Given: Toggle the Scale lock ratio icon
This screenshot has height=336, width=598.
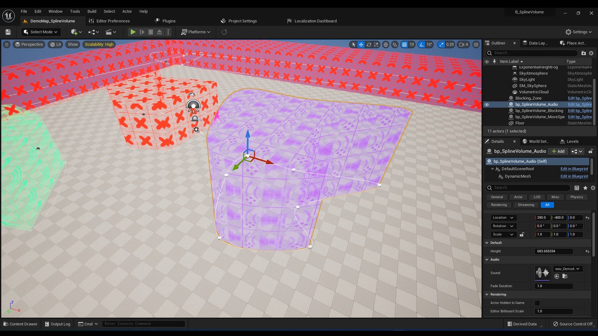Looking at the screenshot, I should click(522, 234).
